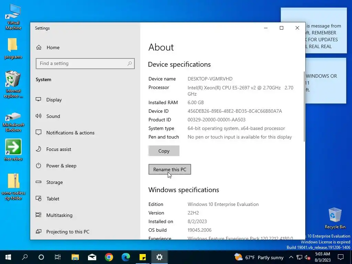This screenshot has width=352, height=264.
Task: Close the Settings window
Action: (297, 28)
